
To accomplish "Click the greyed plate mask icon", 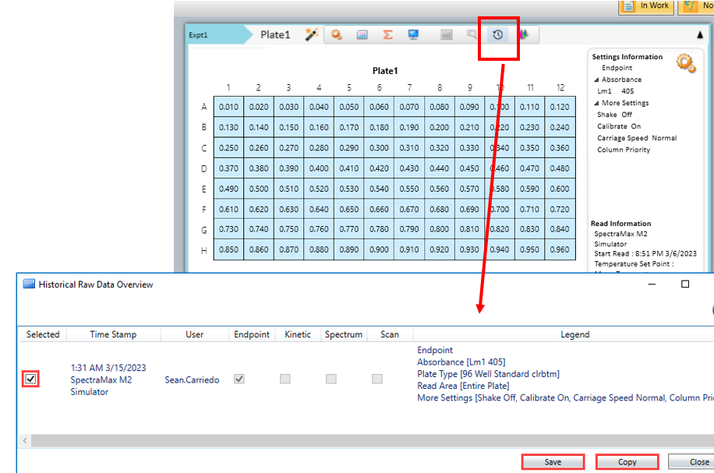I will pyautogui.click(x=446, y=34).
